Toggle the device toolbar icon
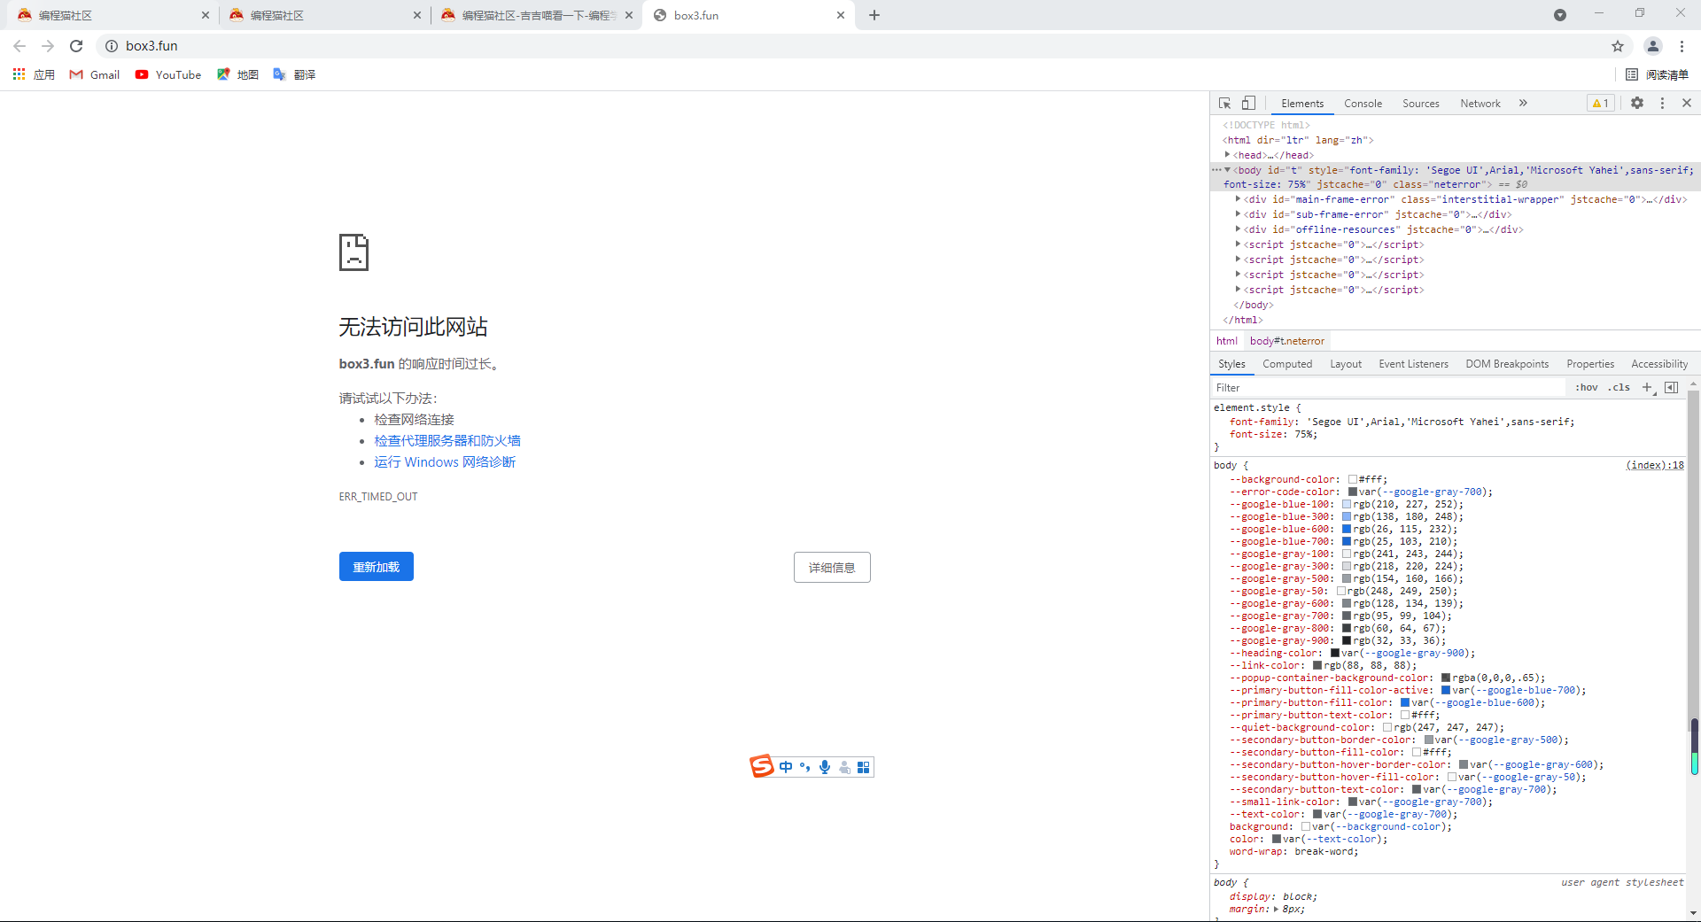Viewport: 1701px width, 922px height. coord(1248,104)
